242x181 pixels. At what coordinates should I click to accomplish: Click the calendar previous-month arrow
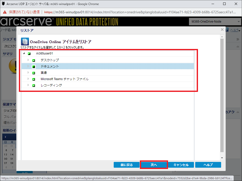tap(5, 137)
